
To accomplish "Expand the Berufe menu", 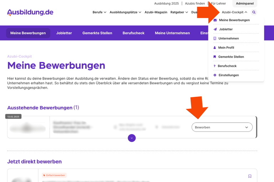I will click(x=99, y=12).
